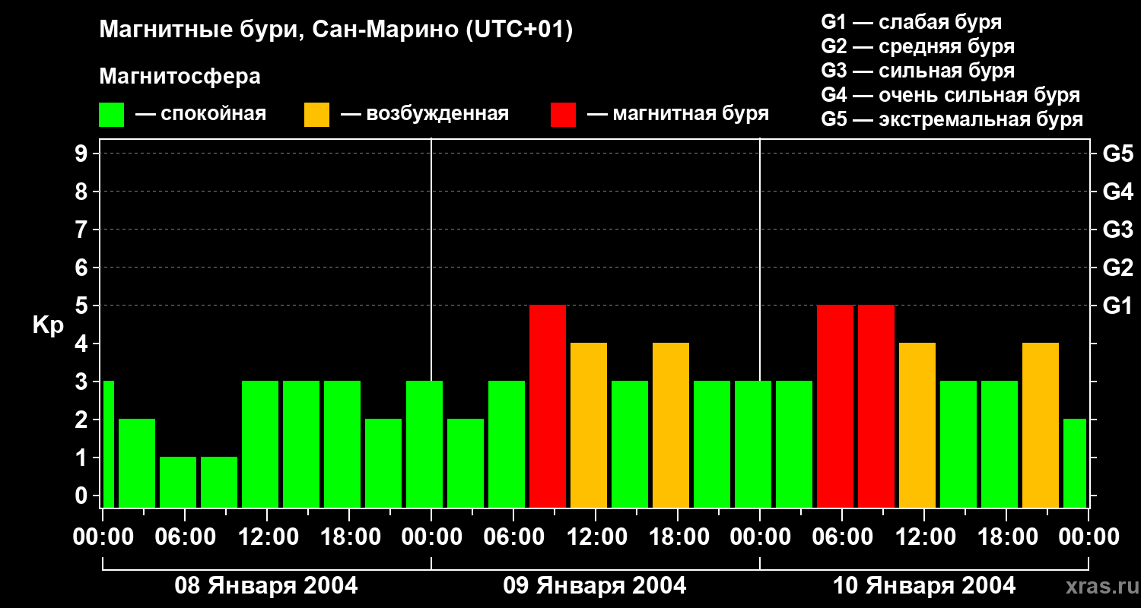This screenshot has width=1141, height=608.
Task: Click the green Kp 1 bar starting before 06:00 on 08 Января
Action: tap(178, 482)
